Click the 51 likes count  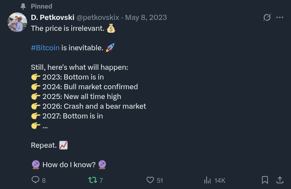(160, 180)
